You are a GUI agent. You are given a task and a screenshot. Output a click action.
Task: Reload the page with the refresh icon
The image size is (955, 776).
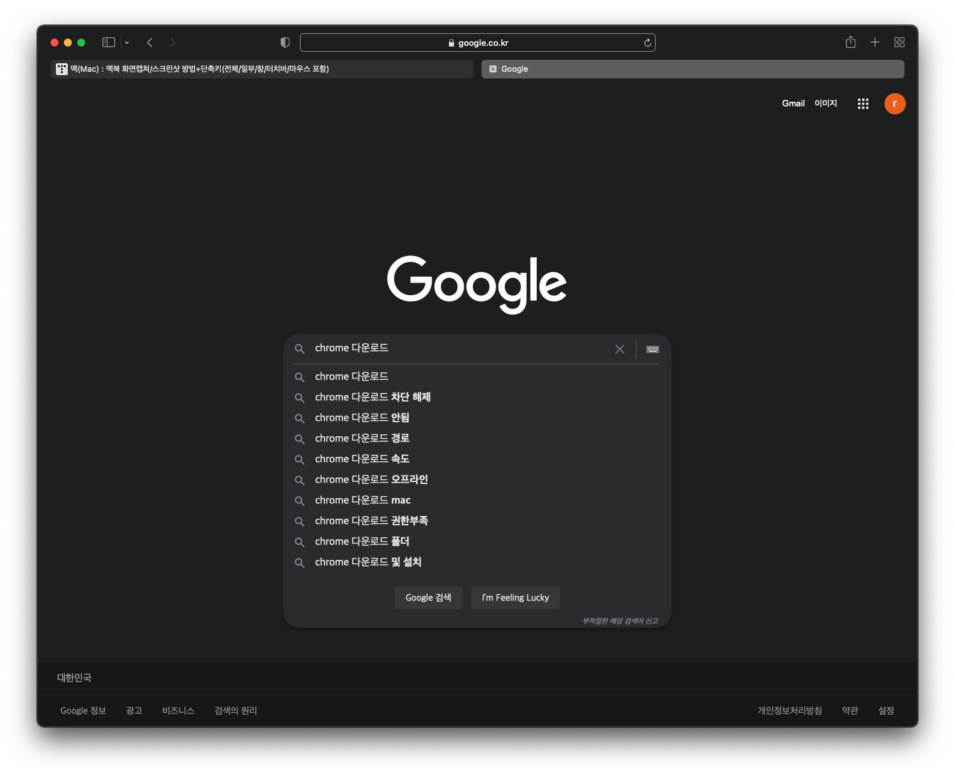647,43
